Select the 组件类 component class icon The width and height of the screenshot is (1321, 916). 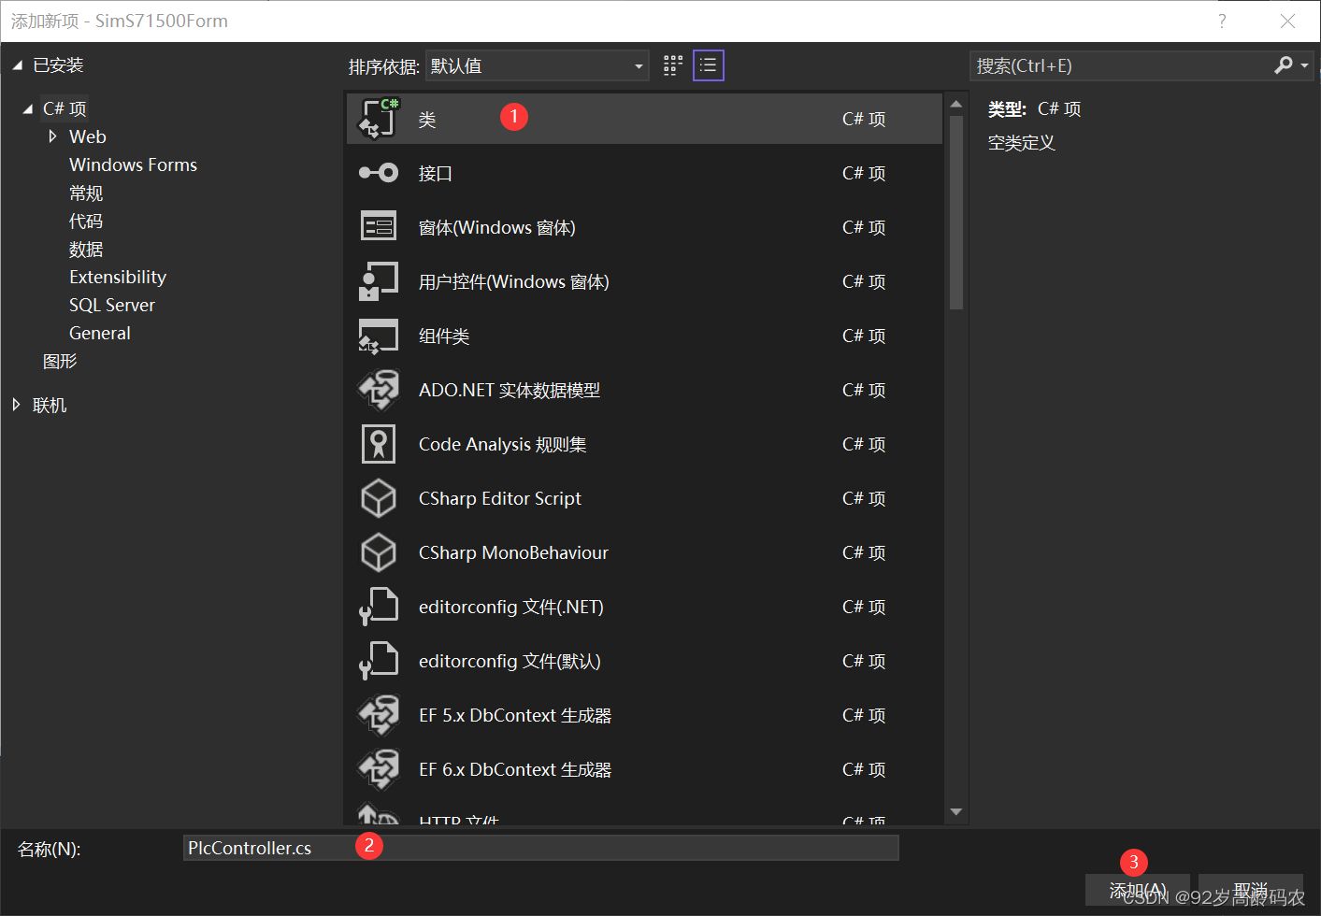(x=379, y=336)
